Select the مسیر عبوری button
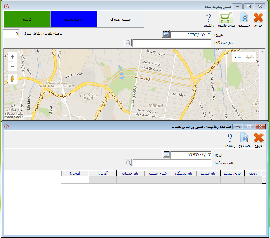270x238 pixels. (120, 19)
